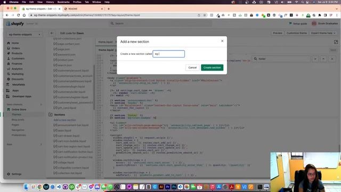Jump to next search match arrow
This screenshot has width=341, height=192.
pyautogui.click(x=315, y=59)
